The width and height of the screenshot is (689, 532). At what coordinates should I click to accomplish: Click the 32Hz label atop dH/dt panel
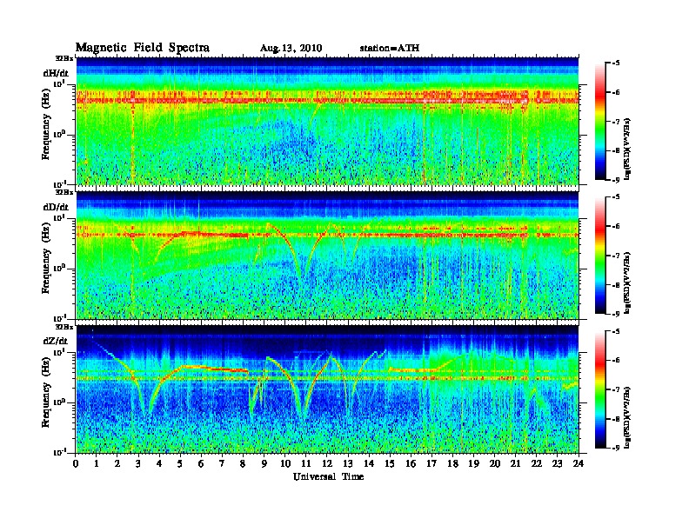pos(64,58)
